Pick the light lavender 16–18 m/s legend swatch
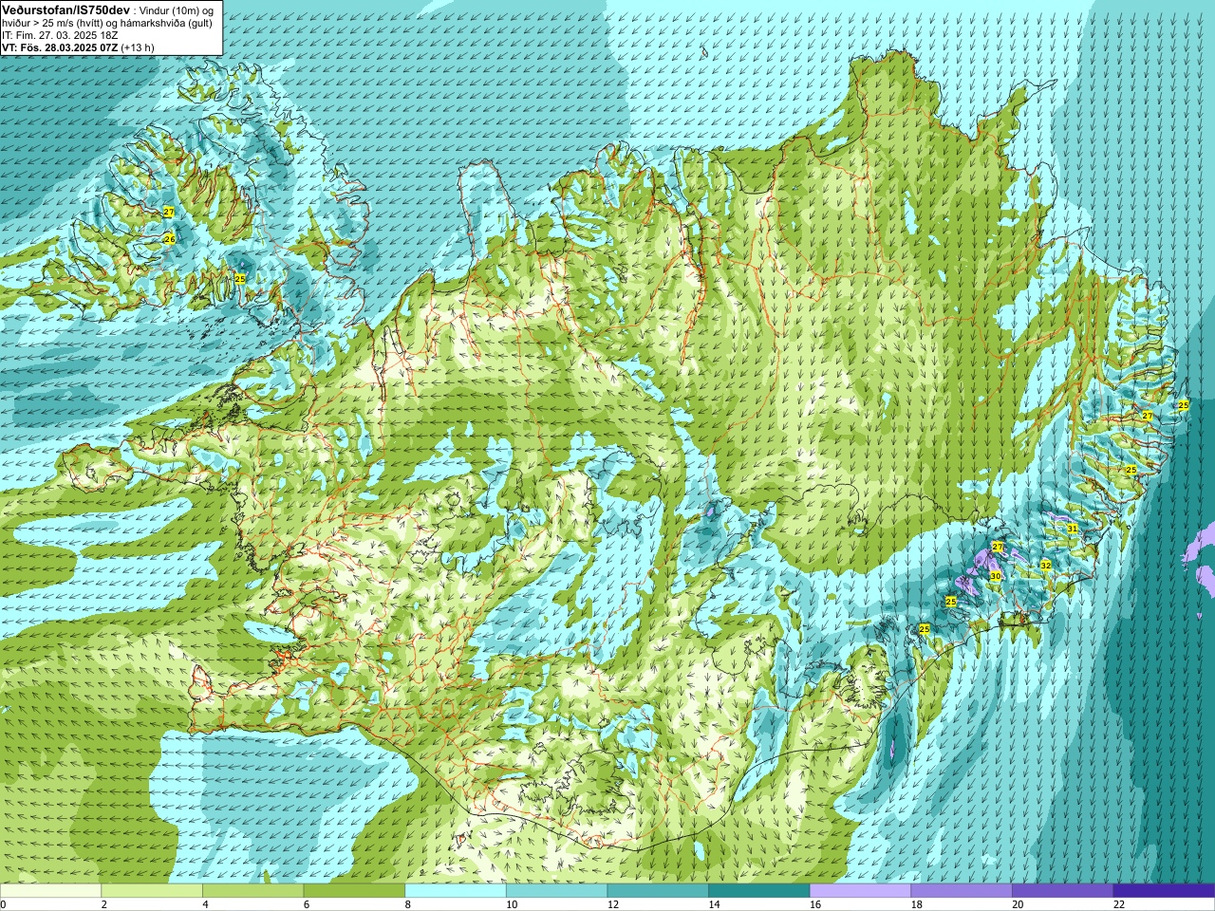1215x911 pixels. [x=860, y=891]
